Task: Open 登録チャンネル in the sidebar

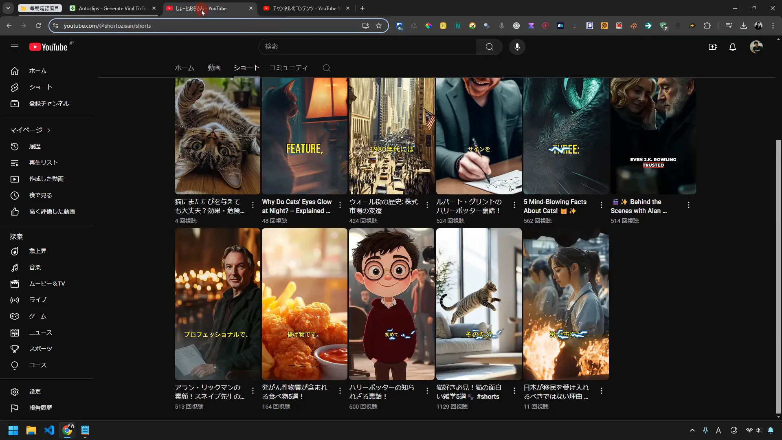Action: [49, 103]
